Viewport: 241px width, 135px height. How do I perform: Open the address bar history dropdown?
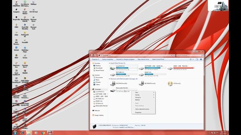[x=171, y=55]
